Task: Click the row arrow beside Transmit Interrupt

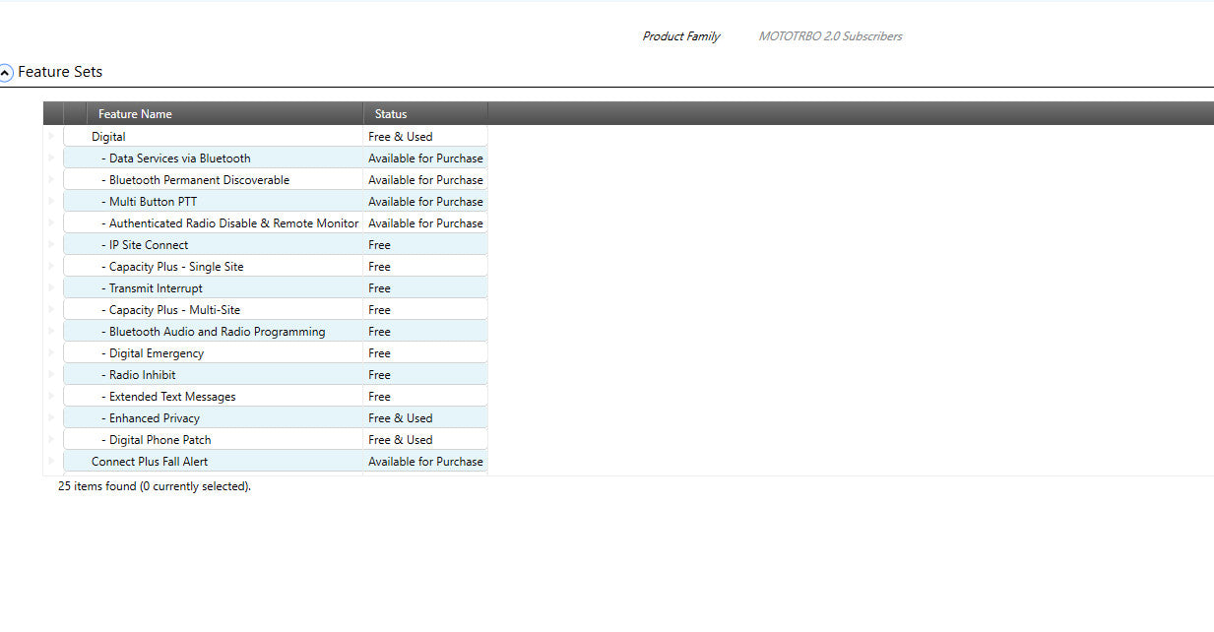Action: tap(52, 287)
